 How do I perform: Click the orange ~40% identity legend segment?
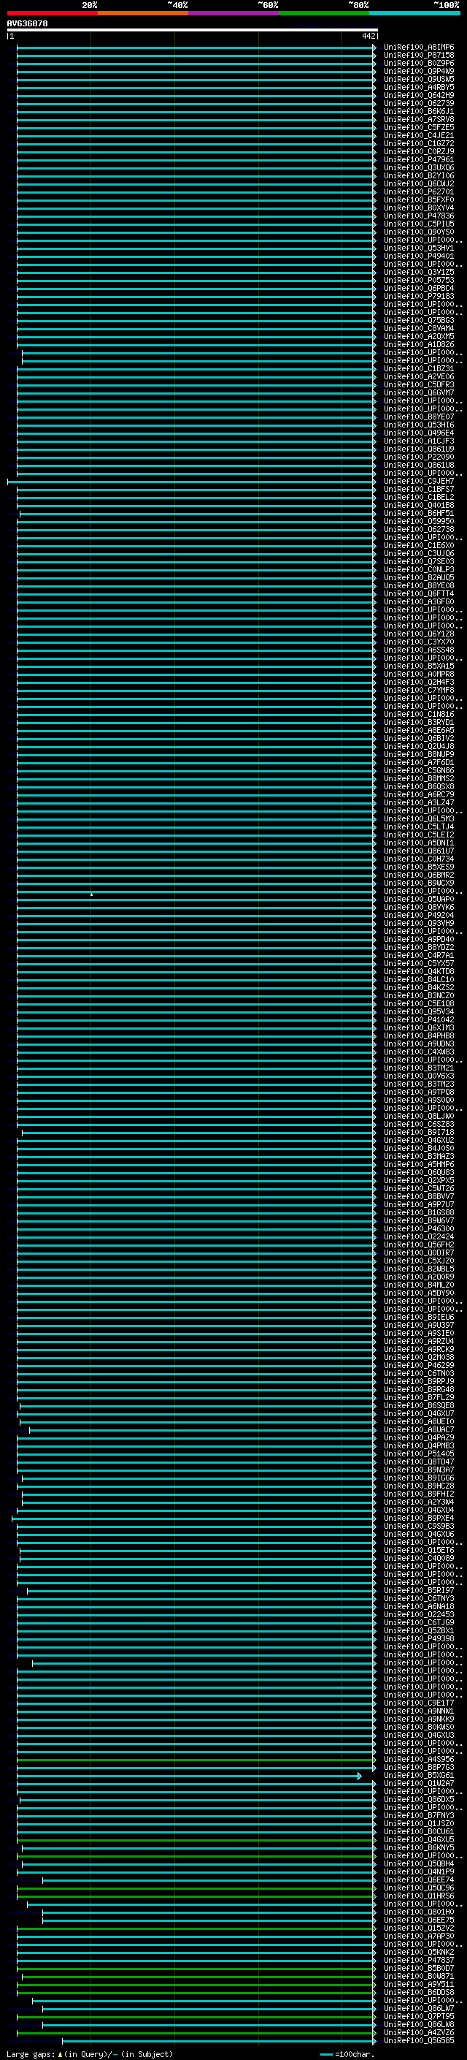(143, 13)
